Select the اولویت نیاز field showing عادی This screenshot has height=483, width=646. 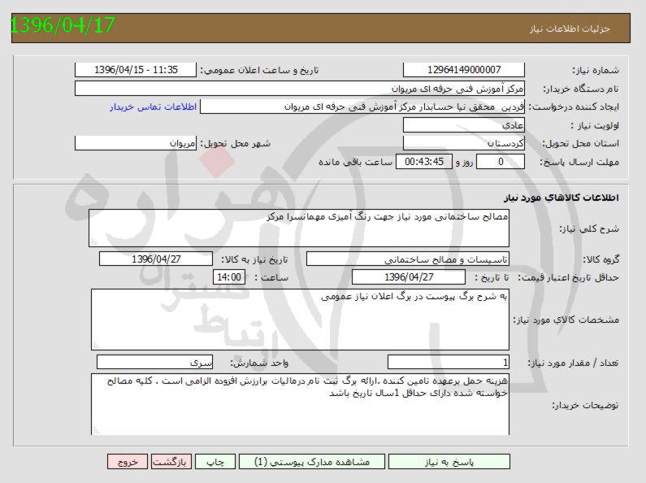pyautogui.click(x=463, y=125)
